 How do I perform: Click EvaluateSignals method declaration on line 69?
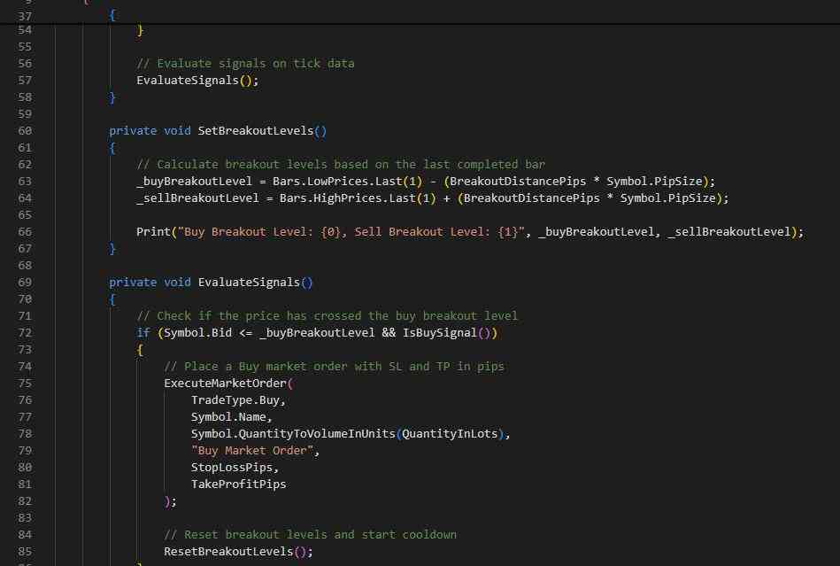tap(248, 283)
